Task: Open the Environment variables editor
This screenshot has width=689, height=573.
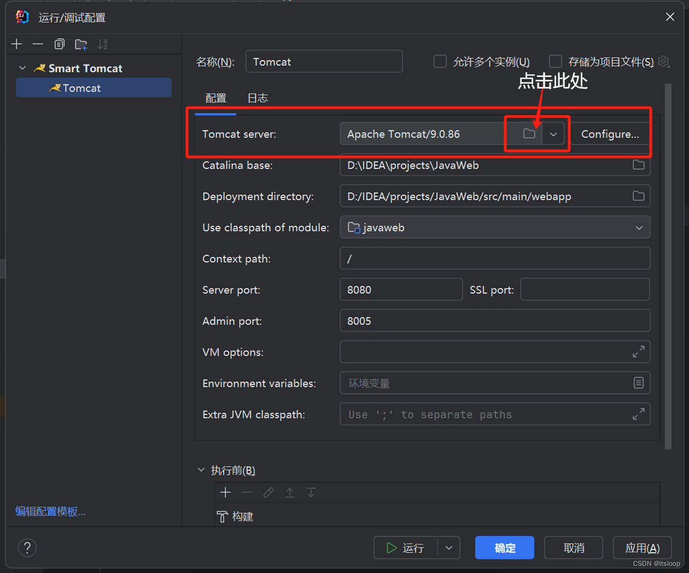Action: pos(639,383)
